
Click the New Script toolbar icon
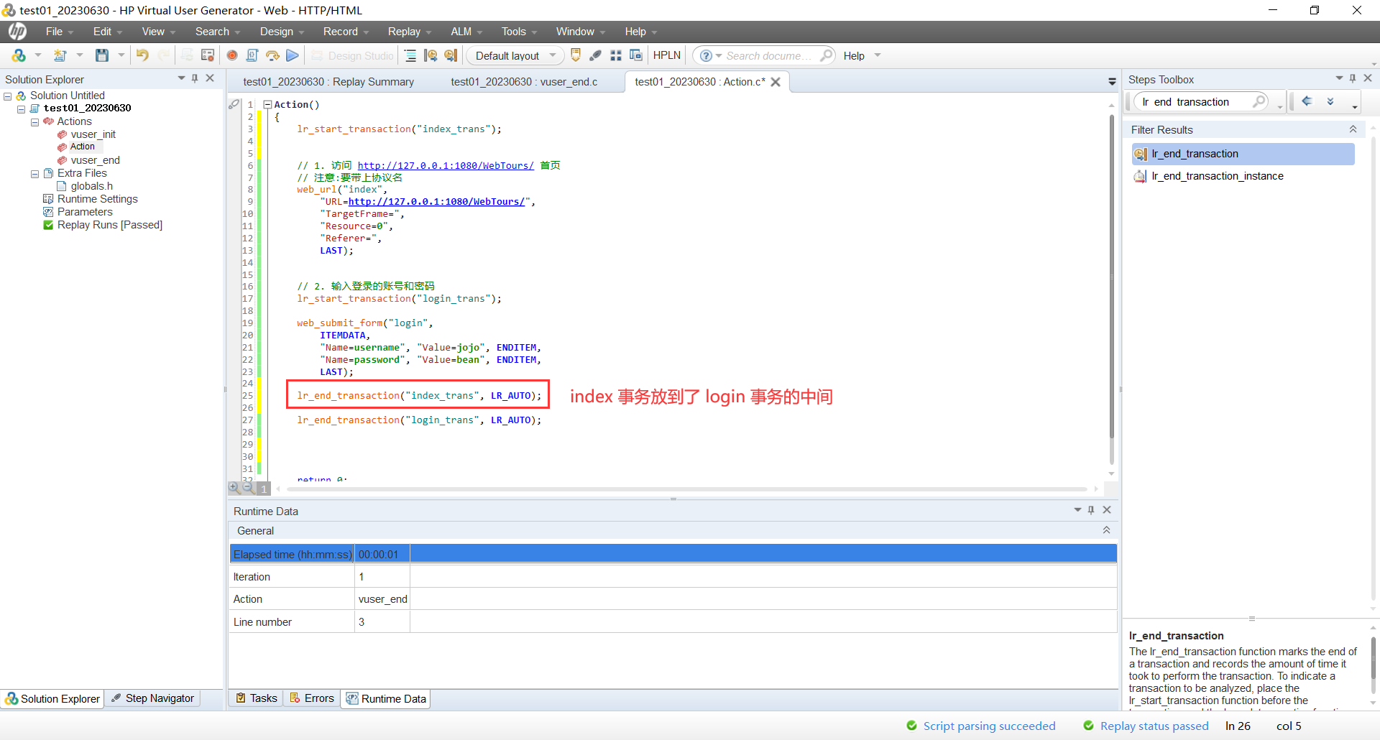point(60,55)
